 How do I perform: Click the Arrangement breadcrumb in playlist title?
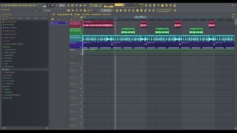pyautogui.click(x=96, y=14)
